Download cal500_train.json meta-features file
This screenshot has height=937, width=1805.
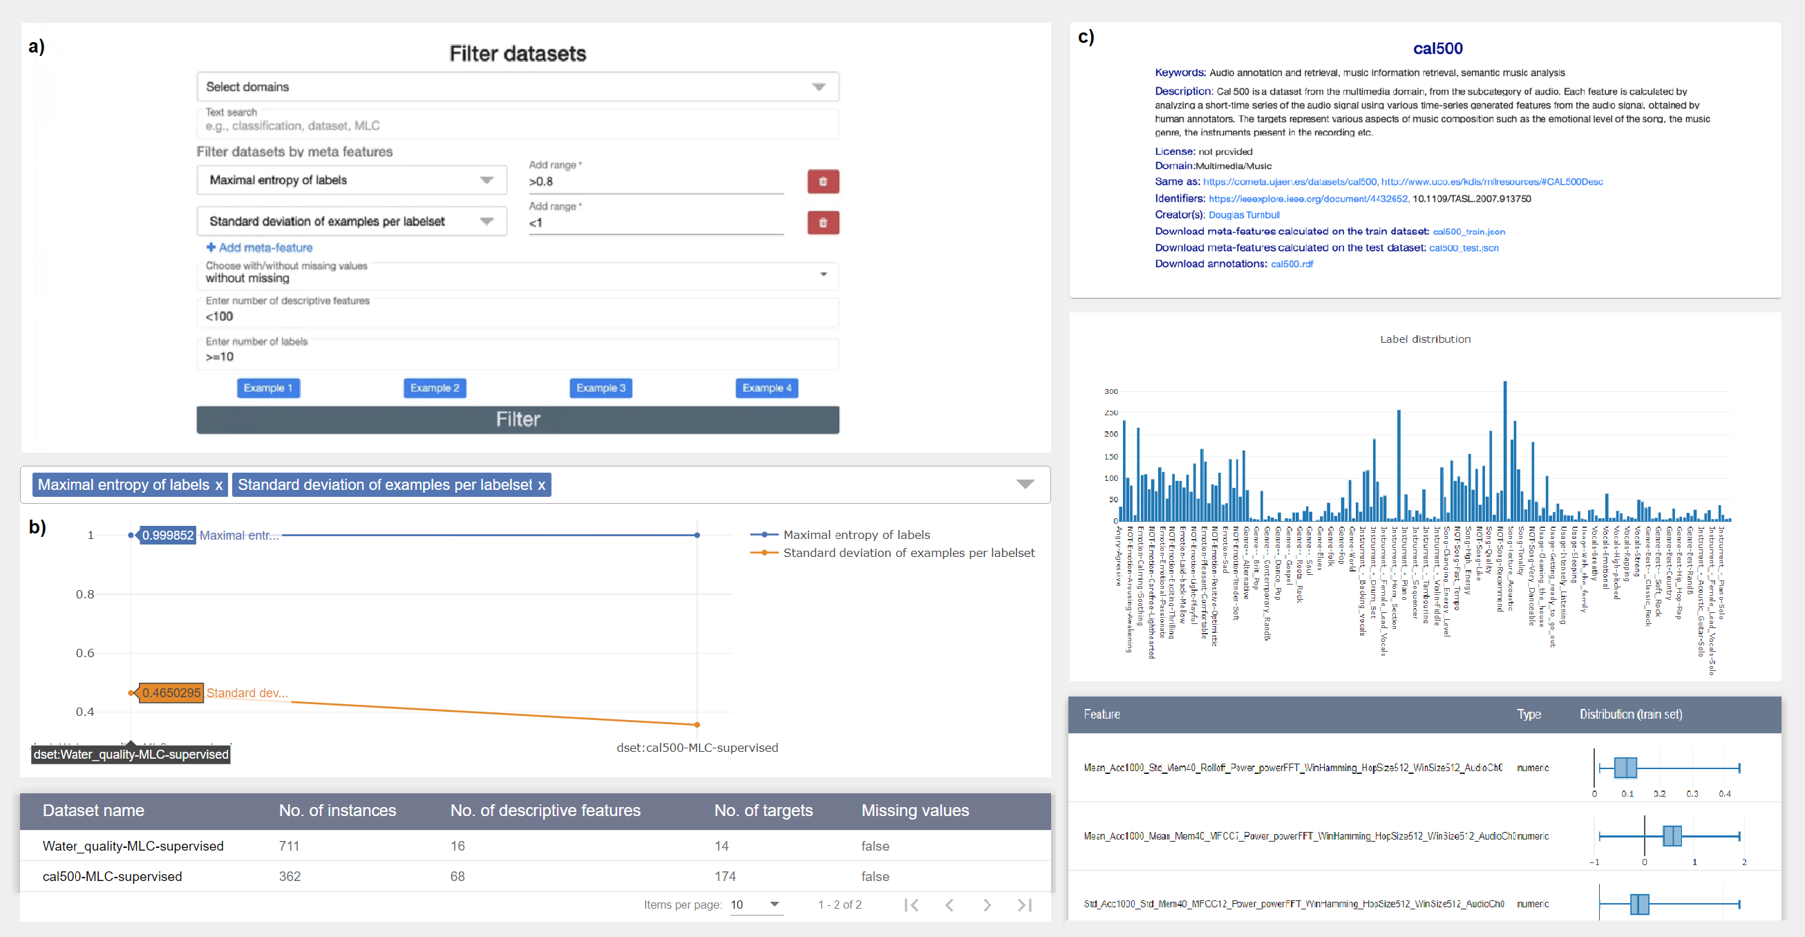1468,231
